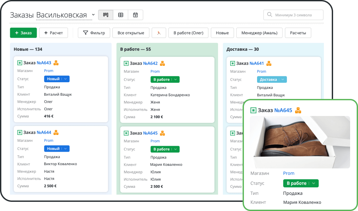Expand the Васильковская location dropdown

[x=93, y=15]
